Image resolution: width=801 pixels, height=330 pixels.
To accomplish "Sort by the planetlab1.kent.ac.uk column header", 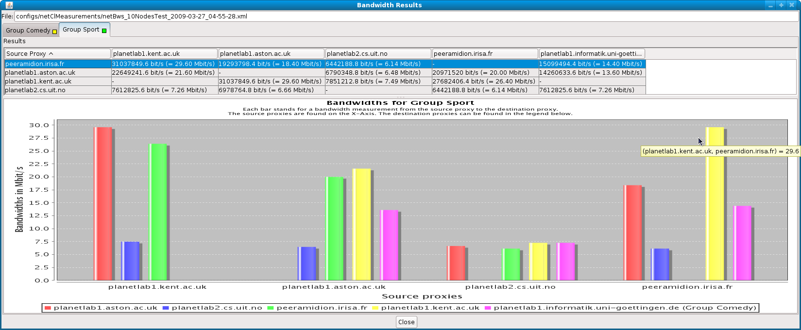I will tap(164, 54).
